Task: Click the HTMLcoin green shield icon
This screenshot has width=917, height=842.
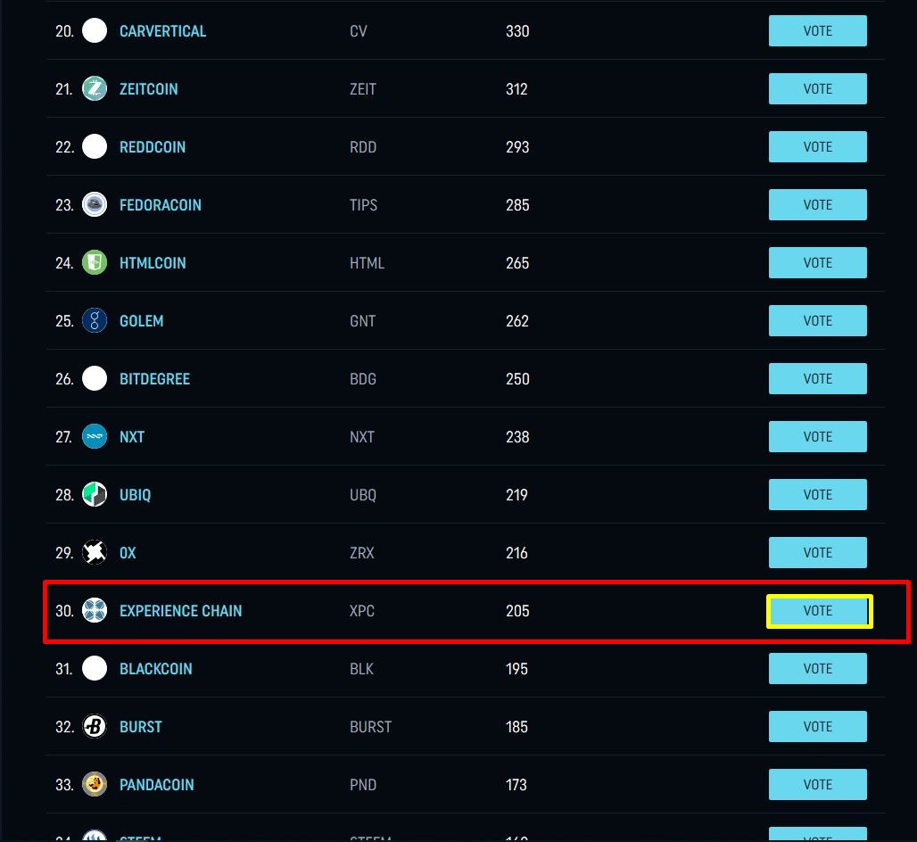Action: (95, 262)
